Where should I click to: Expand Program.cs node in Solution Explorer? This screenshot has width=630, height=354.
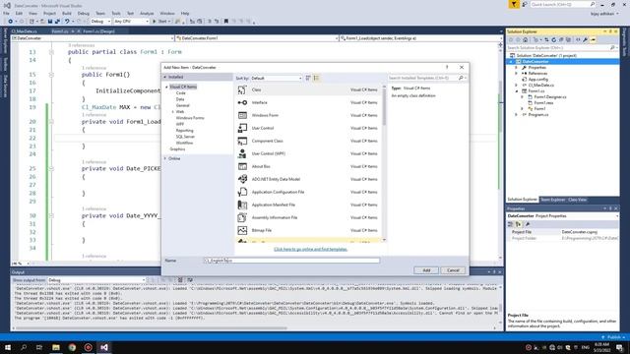pos(517,115)
